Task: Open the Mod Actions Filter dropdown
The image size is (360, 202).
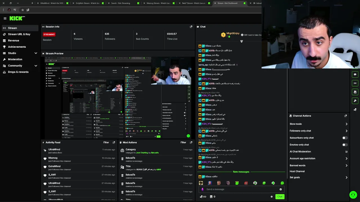Action: click(183, 143)
